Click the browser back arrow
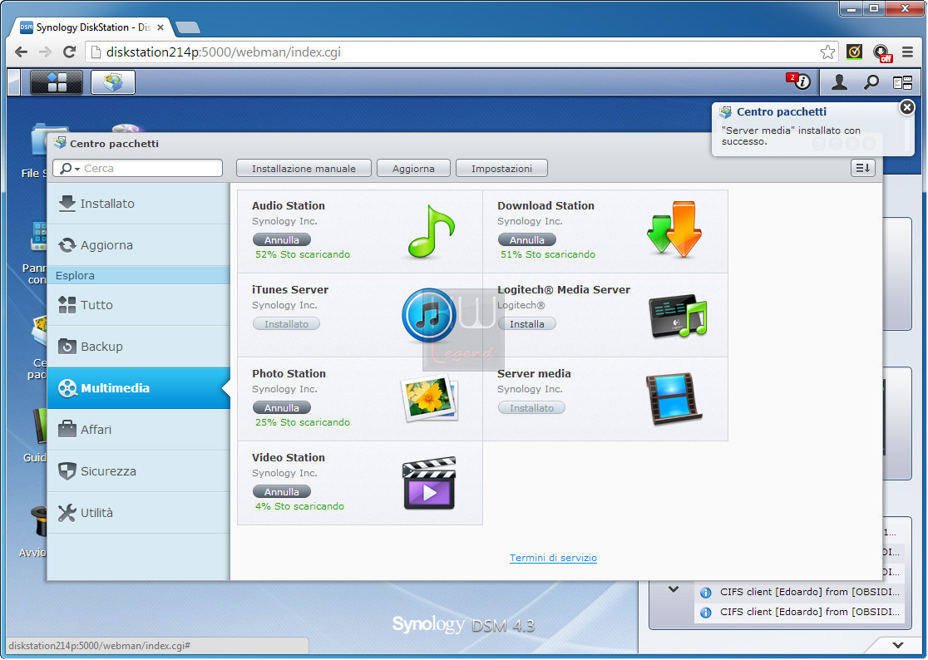928x660 pixels. pyautogui.click(x=22, y=52)
